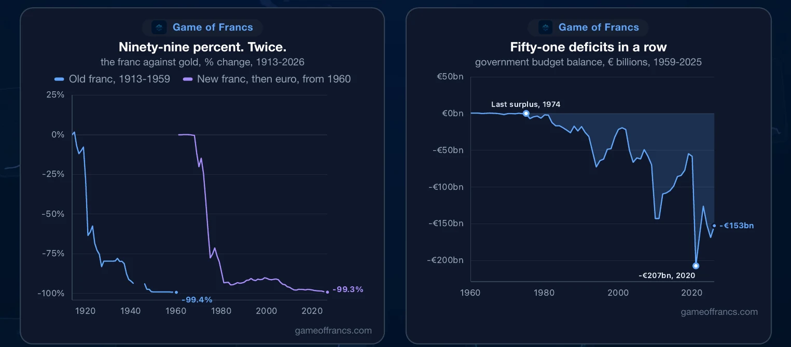
Task: Click the Ninety-nine percent. Twice. title
Action: 202,47
